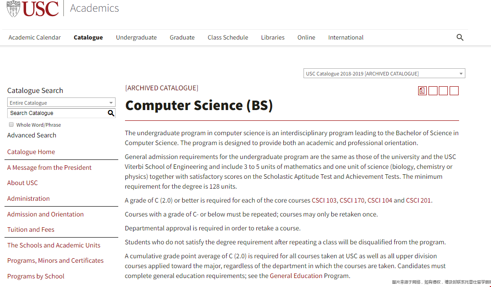This screenshot has width=491, height=287.
Task: Click the magnifier icon inside Search Catalogue box
Action: coord(111,113)
